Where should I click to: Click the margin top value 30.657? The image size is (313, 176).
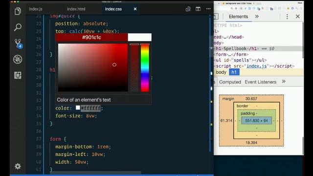(x=251, y=99)
